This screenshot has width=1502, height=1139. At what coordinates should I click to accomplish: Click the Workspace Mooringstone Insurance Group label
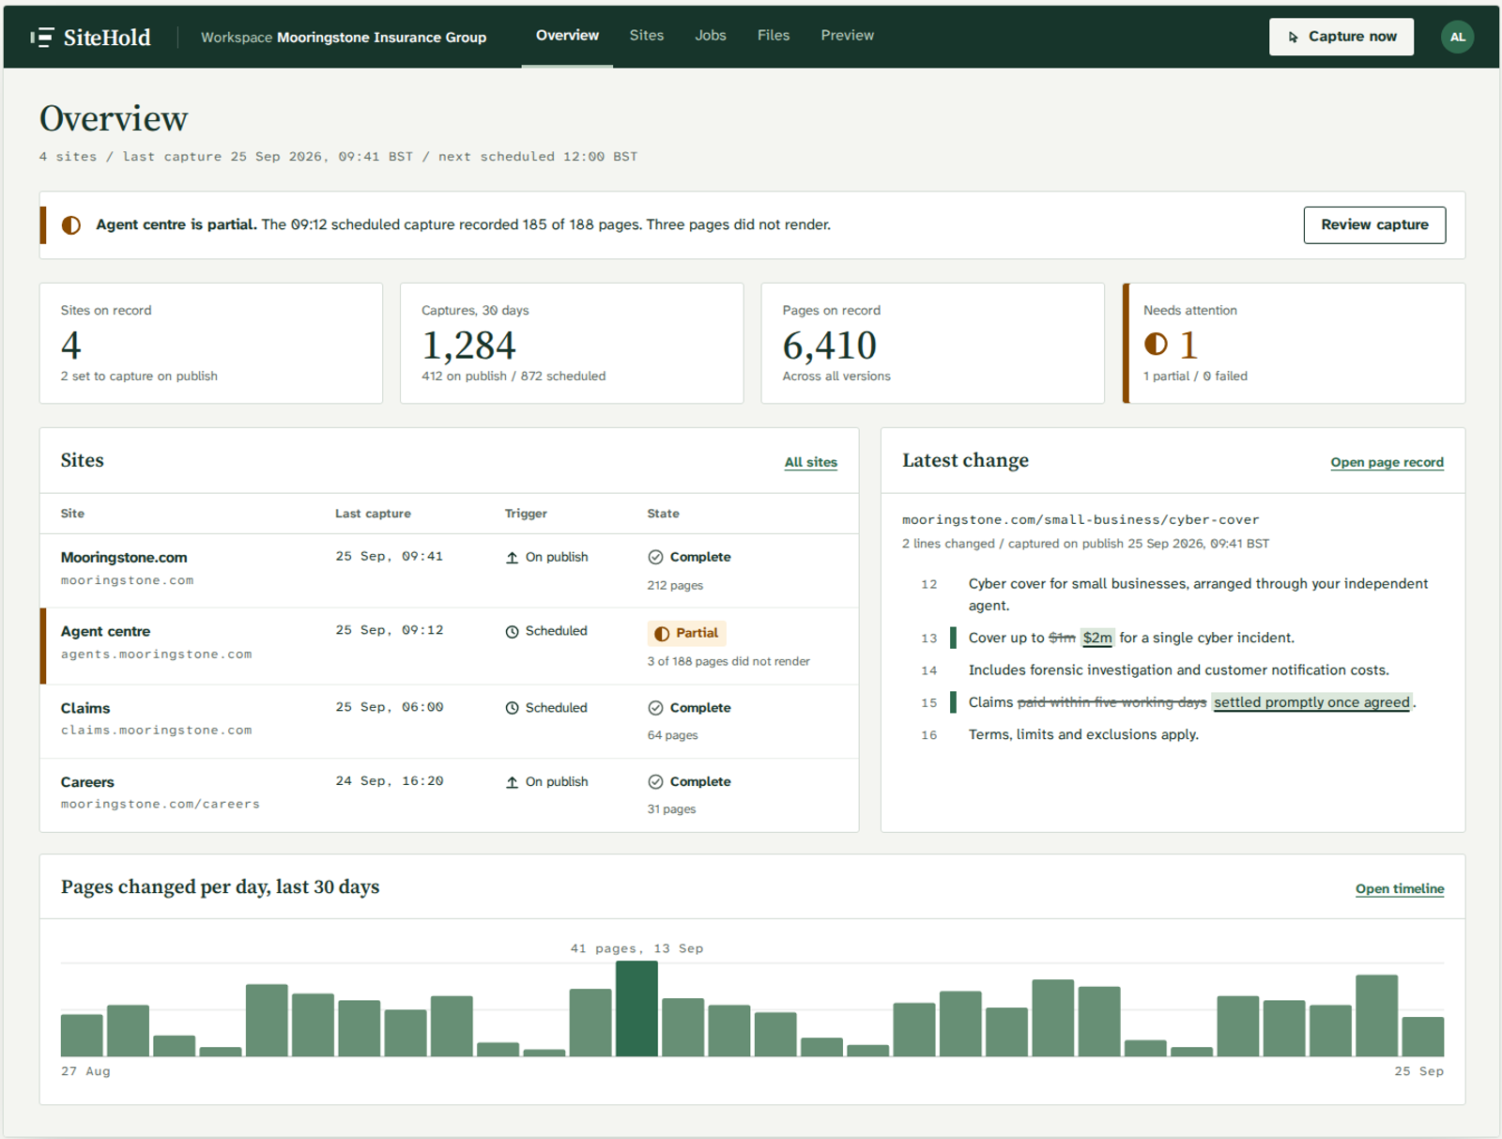344,38
